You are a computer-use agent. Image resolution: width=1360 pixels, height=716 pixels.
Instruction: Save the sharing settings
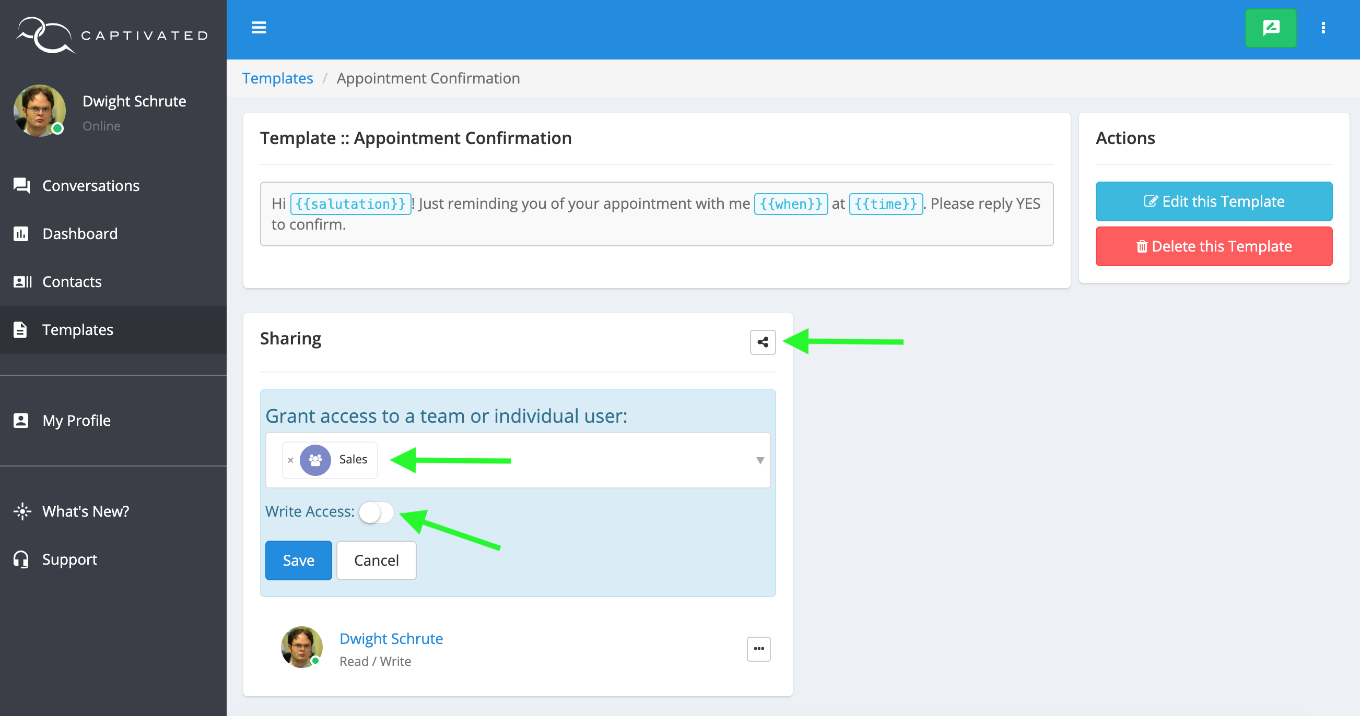pyautogui.click(x=298, y=560)
